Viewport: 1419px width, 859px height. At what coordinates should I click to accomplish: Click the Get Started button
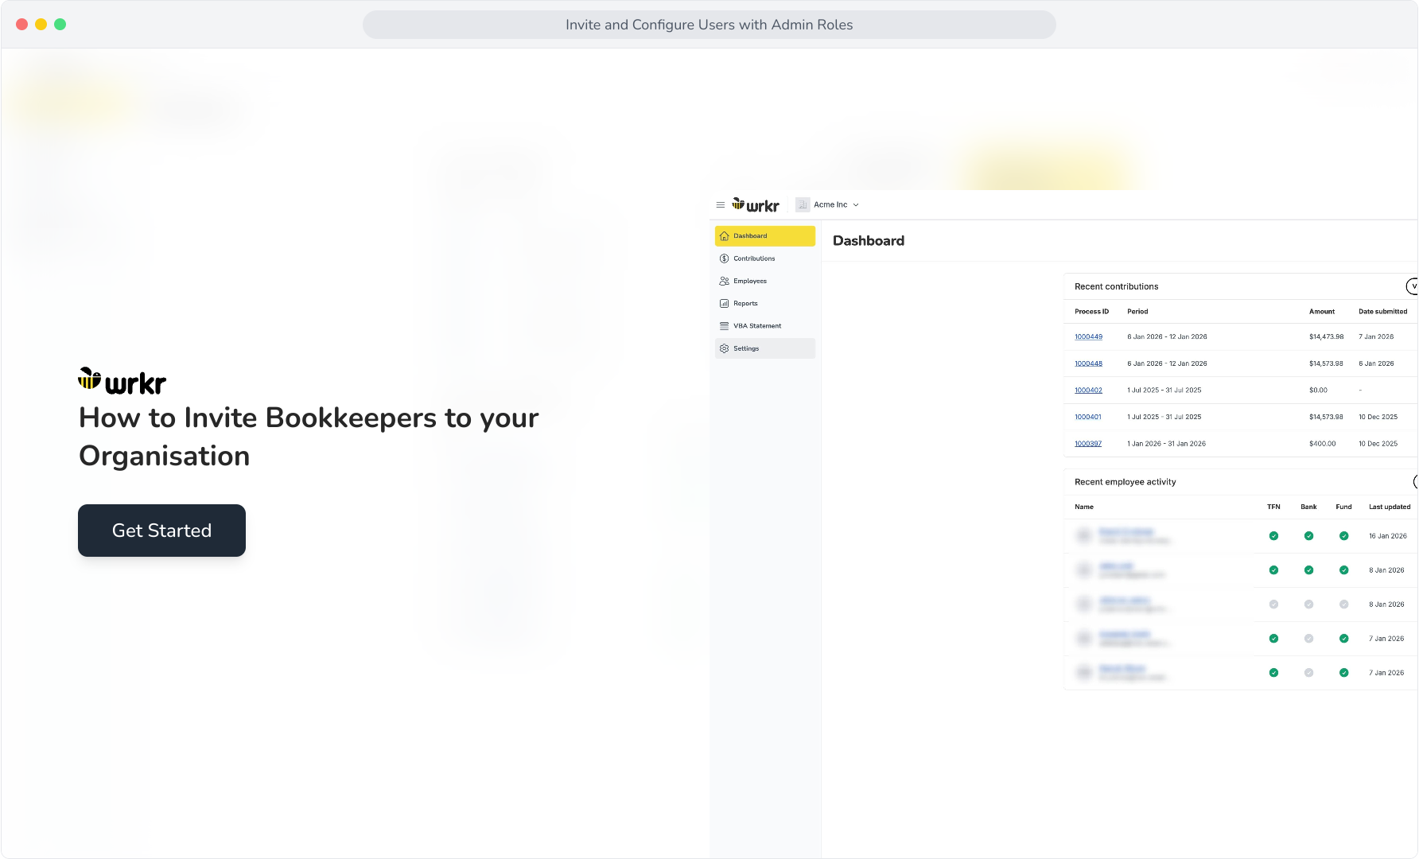click(161, 531)
